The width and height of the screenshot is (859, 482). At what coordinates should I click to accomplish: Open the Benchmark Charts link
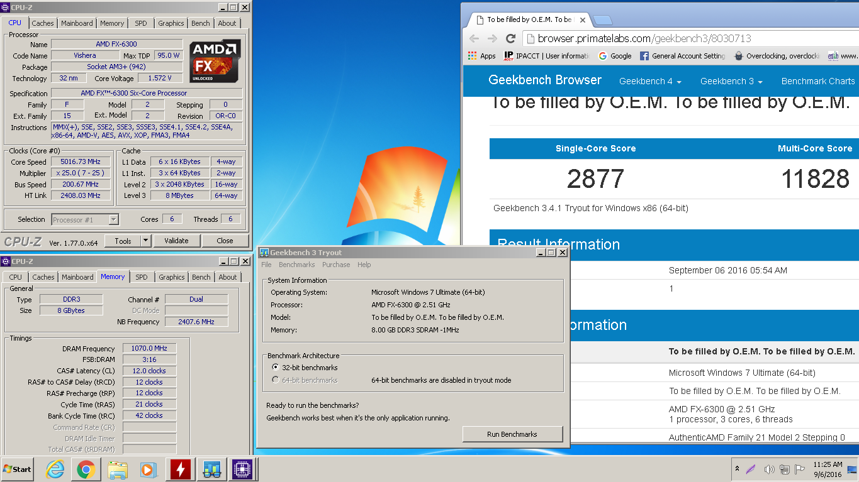pyautogui.click(x=818, y=81)
